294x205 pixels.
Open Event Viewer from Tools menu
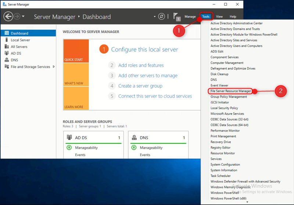[219, 85]
